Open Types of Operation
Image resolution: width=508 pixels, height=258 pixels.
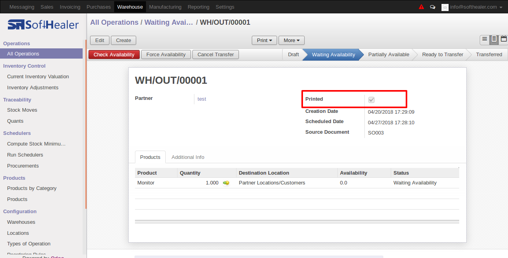[29, 244]
